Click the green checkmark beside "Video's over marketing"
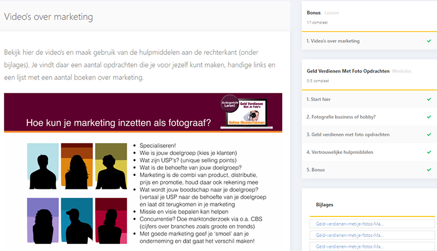The height and width of the screenshot is (251, 437). point(429,41)
